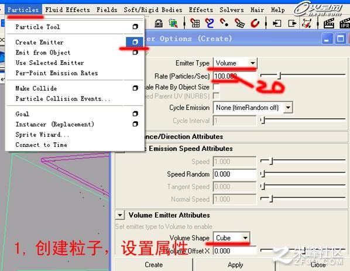
Task: Open the Cycle Emission dropdown
Action: point(253,108)
